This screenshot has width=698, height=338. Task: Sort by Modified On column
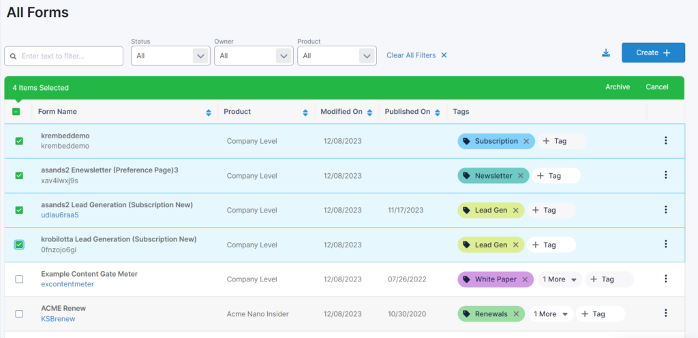(369, 112)
